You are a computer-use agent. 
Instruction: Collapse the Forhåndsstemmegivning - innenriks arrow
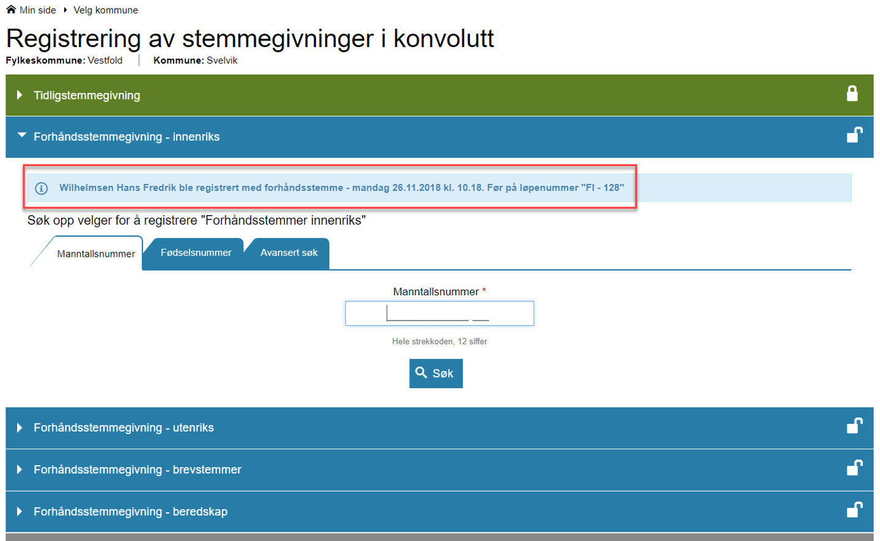click(22, 136)
